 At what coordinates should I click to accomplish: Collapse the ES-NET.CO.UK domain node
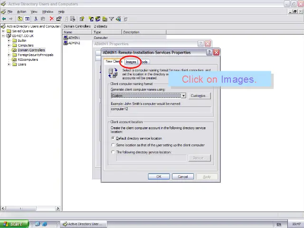pos(3,36)
